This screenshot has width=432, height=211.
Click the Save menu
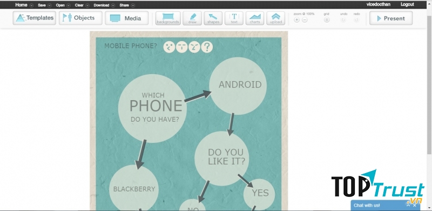pos(42,5)
